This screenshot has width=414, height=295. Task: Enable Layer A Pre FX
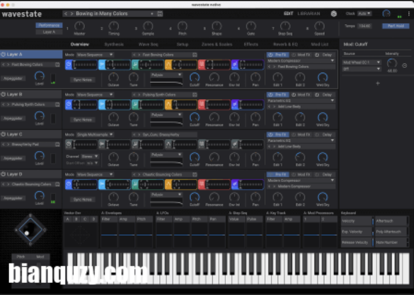pyautogui.click(x=277, y=55)
